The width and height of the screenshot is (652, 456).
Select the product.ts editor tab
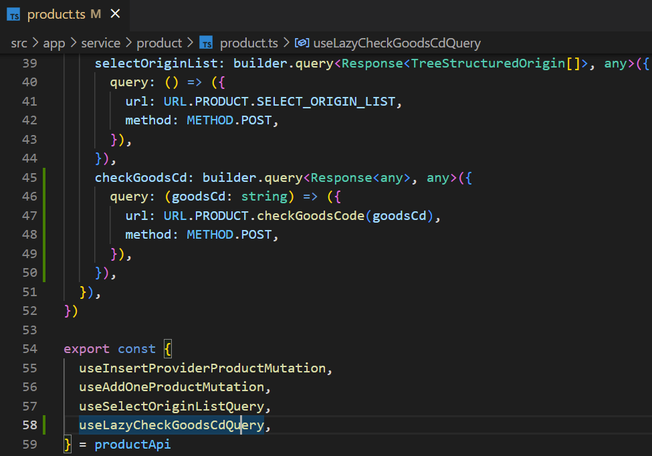click(64, 15)
